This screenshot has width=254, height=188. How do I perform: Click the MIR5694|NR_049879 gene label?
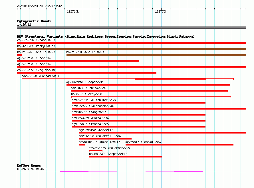pyautogui.click(x=32, y=169)
